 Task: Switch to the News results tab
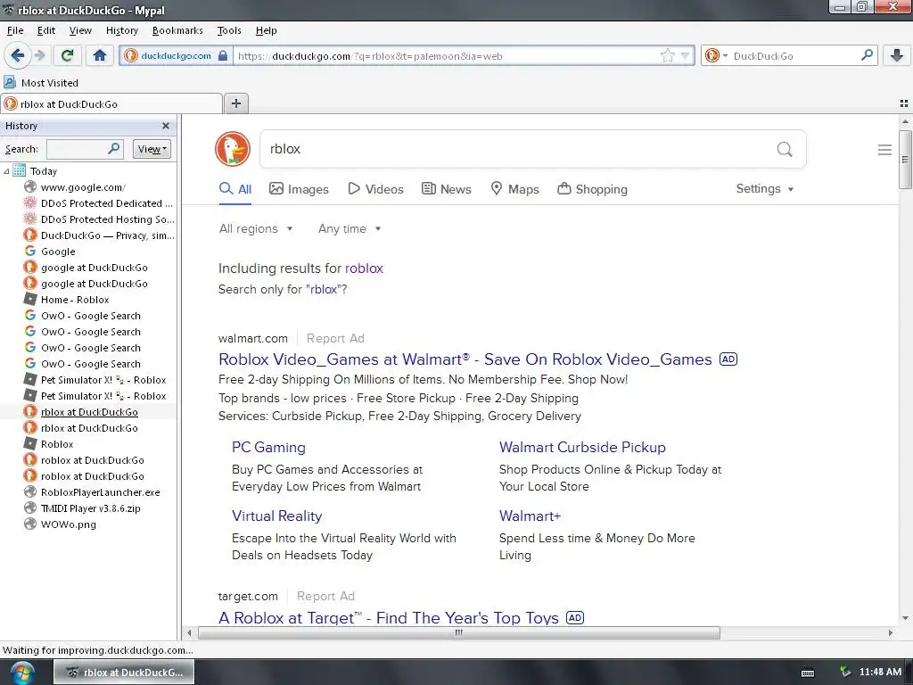(x=446, y=189)
